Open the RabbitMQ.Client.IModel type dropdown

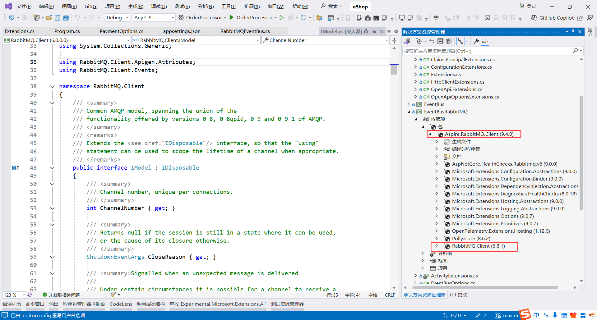pyautogui.click(x=196, y=40)
